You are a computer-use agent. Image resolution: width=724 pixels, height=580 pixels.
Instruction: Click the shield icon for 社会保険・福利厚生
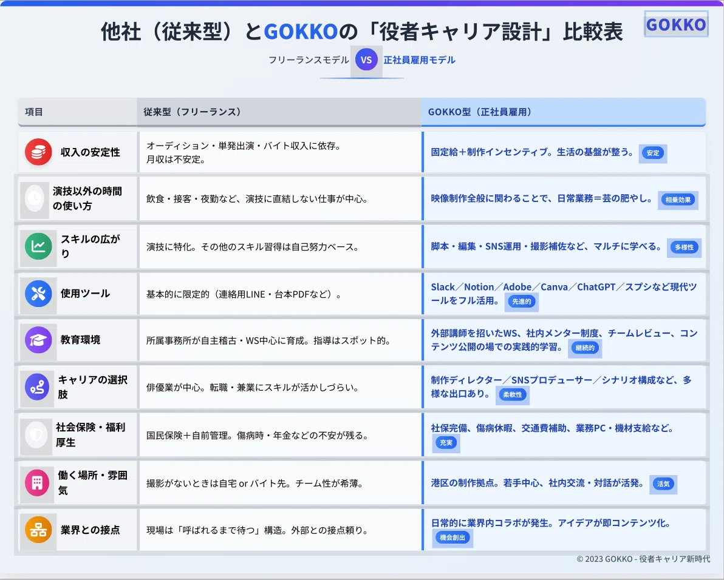[x=36, y=434]
